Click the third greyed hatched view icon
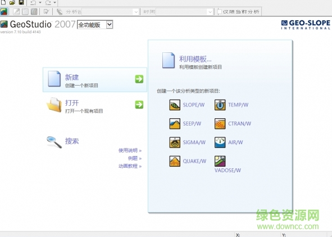Screen dimensions: 332x237 (x=34, y=11)
